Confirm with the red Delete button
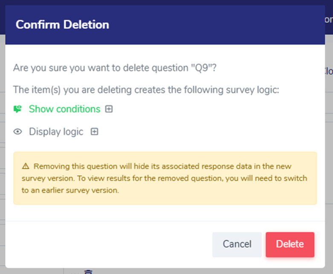The height and width of the screenshot is (274, 333). 290,244
